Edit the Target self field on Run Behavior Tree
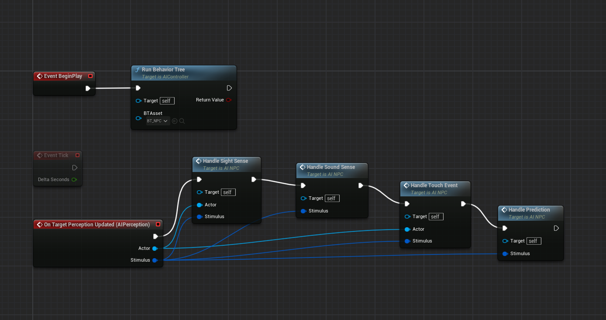Image resolution: width=606 pixels, height=320 pixels. click(x=167, y=101)
